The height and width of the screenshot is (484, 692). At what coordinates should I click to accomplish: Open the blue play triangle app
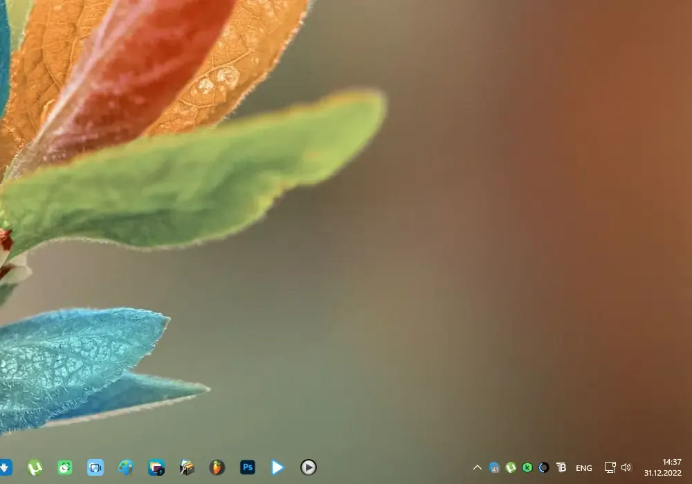pyautogui.click(x=277, y=467)
